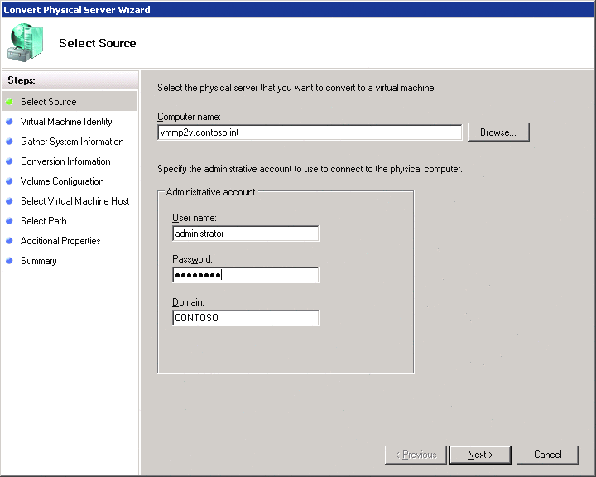Click Browse to find a computer

click(x=498, y=132)
